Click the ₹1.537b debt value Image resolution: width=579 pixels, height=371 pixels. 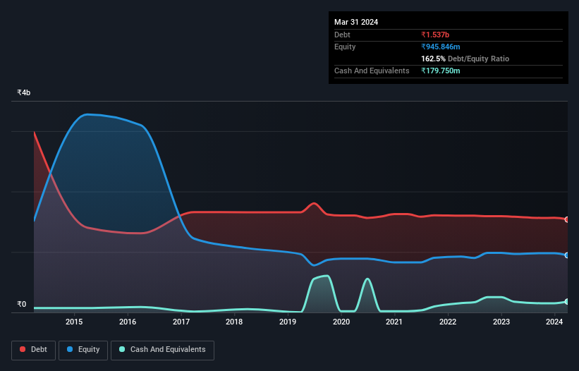435,35
